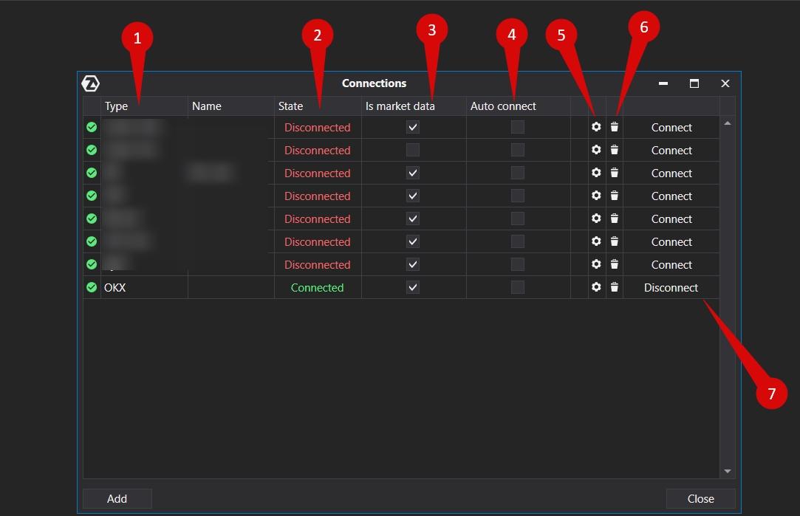Screen dimensions: 800x516
Task: Uncheck Is market data for the OKX connection
Action: point(413,287)
